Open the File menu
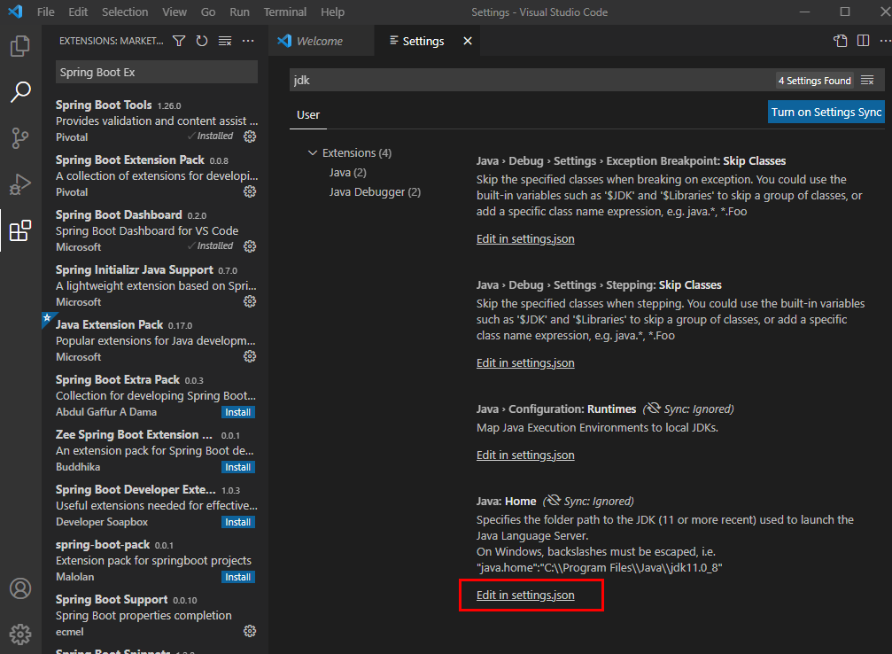 click(45, 12)
